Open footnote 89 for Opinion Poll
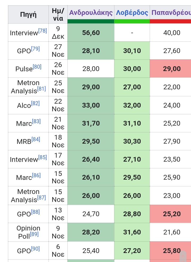 pos(34,234)
